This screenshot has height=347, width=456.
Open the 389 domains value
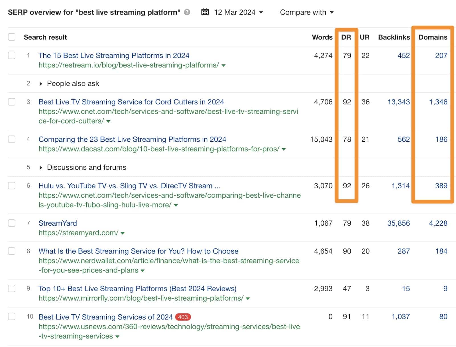point(441,186)
